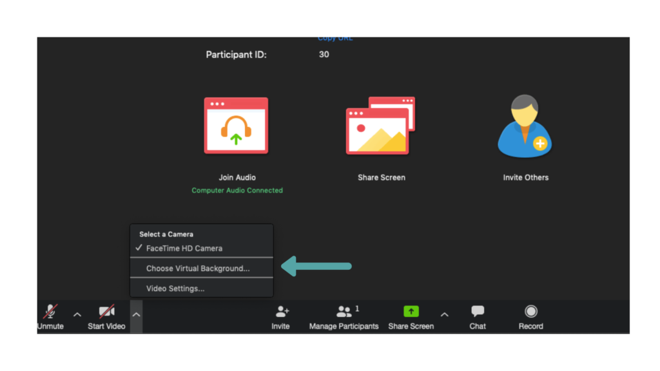Click the Invite Others person icon
This screenshot has width=660, height=371.
tap(525, 127)
